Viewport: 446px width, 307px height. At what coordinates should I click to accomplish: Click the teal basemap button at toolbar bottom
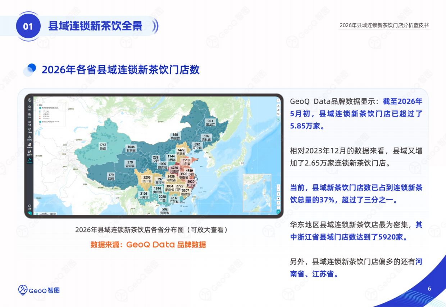click(278, 212)
